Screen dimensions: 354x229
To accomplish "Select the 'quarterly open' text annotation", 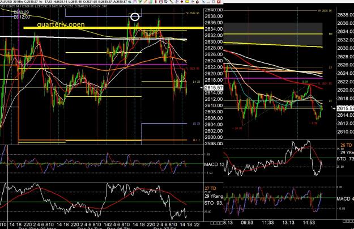I will pyautogui.click(x=61, y=24).
